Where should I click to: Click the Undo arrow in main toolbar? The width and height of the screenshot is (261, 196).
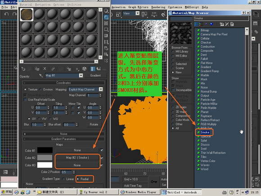coord(6,14)
